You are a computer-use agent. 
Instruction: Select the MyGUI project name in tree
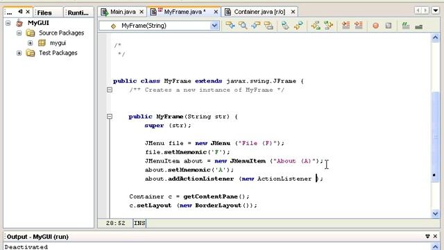point(38,23)
